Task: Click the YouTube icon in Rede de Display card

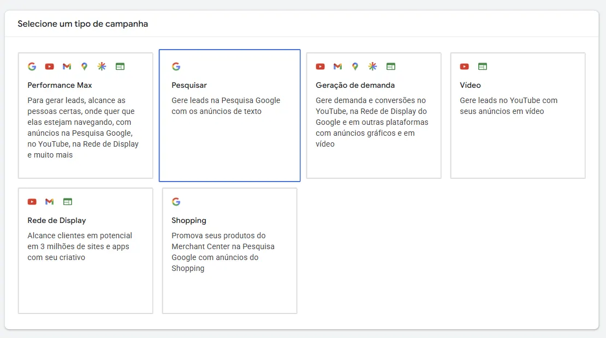Action: coord(32,201)
